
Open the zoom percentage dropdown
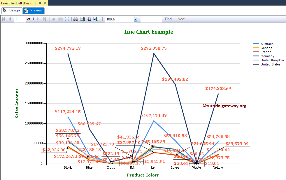click(135, 19)
